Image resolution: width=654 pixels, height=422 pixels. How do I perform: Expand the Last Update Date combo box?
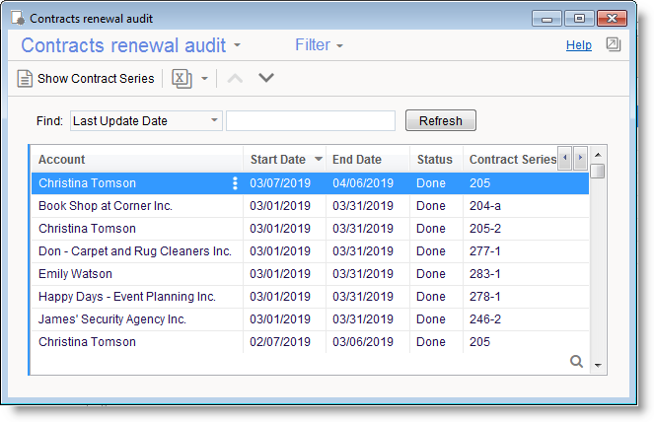click(x=215, y=121)
